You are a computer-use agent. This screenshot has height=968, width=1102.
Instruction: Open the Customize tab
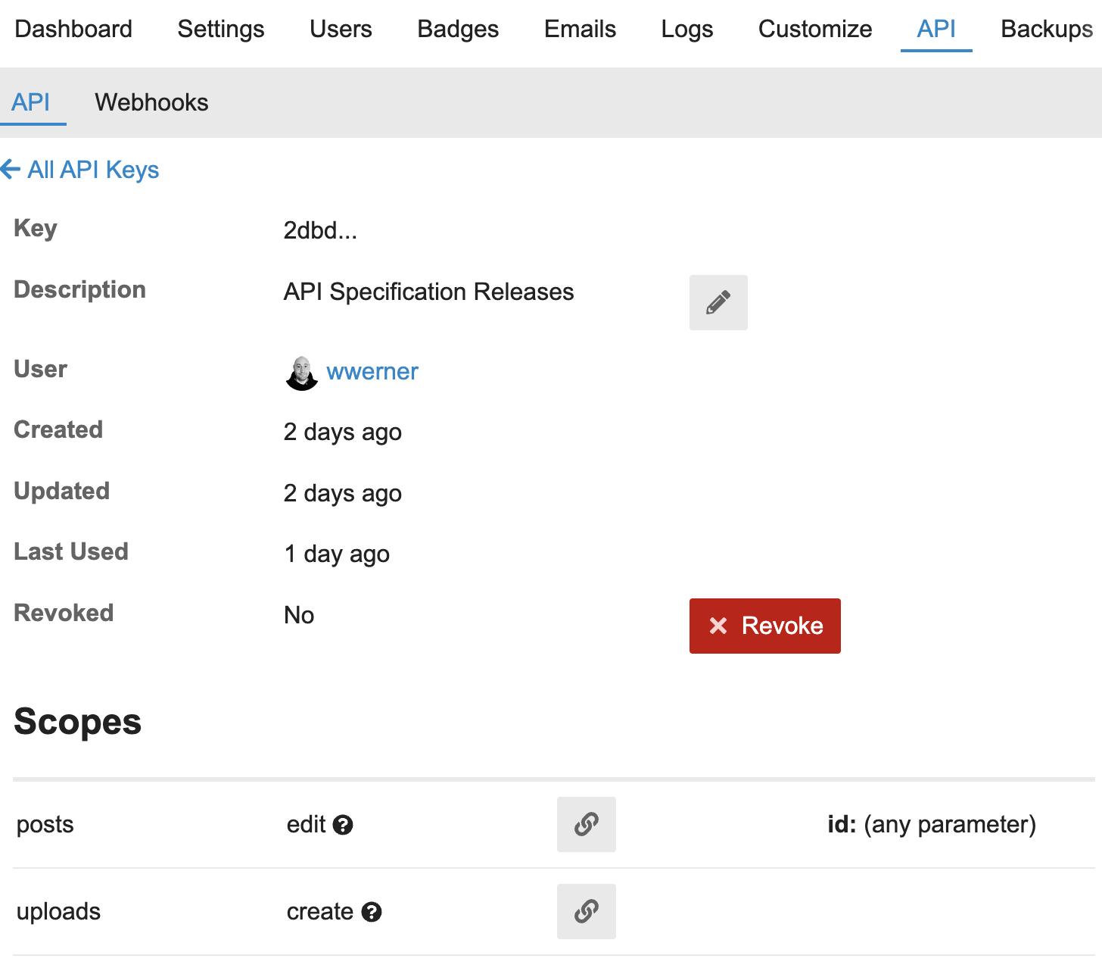pos(815,29)
